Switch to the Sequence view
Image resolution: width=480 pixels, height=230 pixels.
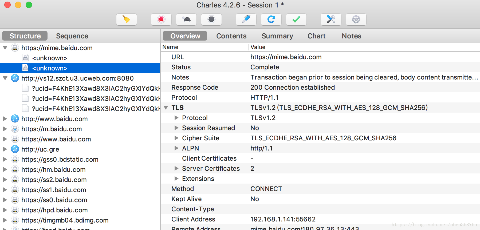tap(72, 36)
